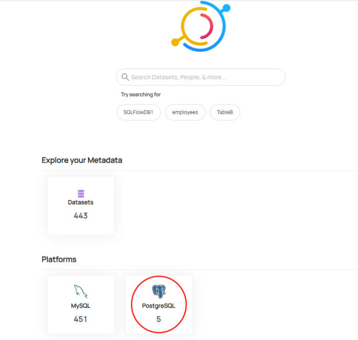Screen dimensions: 358x340
Task: Click the purple Datasets stack icon
Action: [81, 193]
